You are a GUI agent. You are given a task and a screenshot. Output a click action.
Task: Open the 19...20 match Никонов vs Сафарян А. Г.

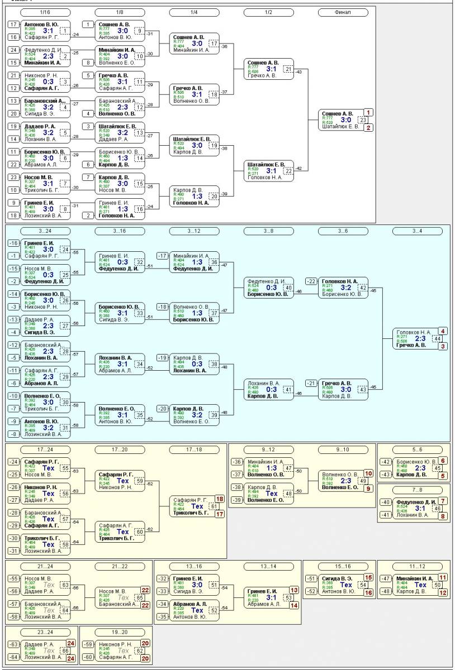click(x=120, y=650)
